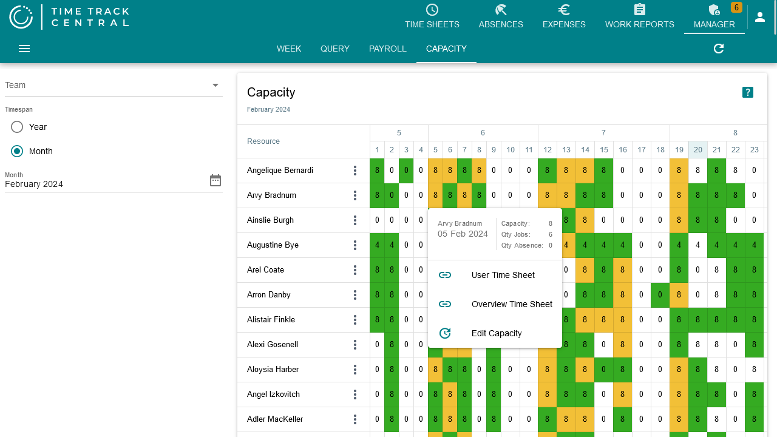Open the Time Sheets section
This screenshot has width=777, height=437.
pos(432,16)
